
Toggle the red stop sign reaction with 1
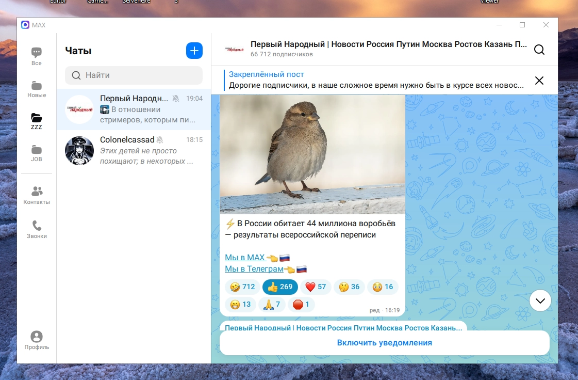tap(301, 304)
